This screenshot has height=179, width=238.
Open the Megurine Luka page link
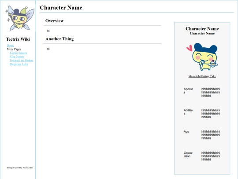19,64
